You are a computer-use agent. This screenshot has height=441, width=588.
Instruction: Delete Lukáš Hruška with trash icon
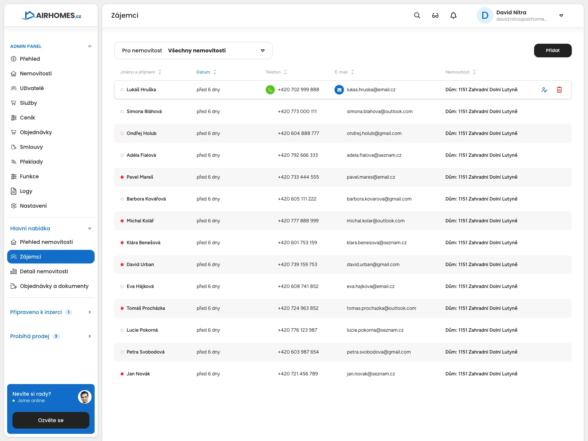click(559, 90)
